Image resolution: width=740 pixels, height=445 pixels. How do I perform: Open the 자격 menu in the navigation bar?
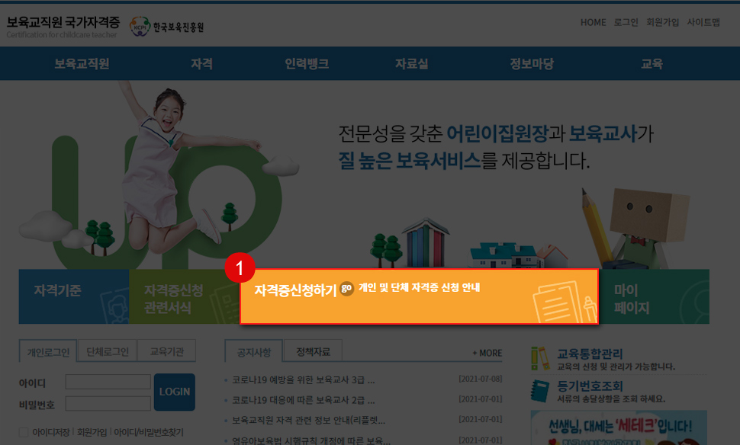pyautogui.click(x=201, y=64)
